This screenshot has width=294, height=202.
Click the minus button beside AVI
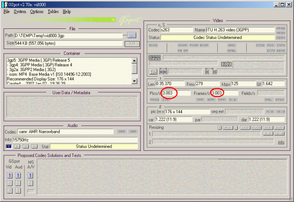click(236, 128)
